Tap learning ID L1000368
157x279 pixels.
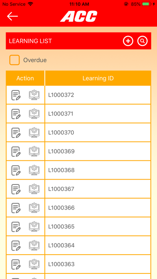[61, 170]
